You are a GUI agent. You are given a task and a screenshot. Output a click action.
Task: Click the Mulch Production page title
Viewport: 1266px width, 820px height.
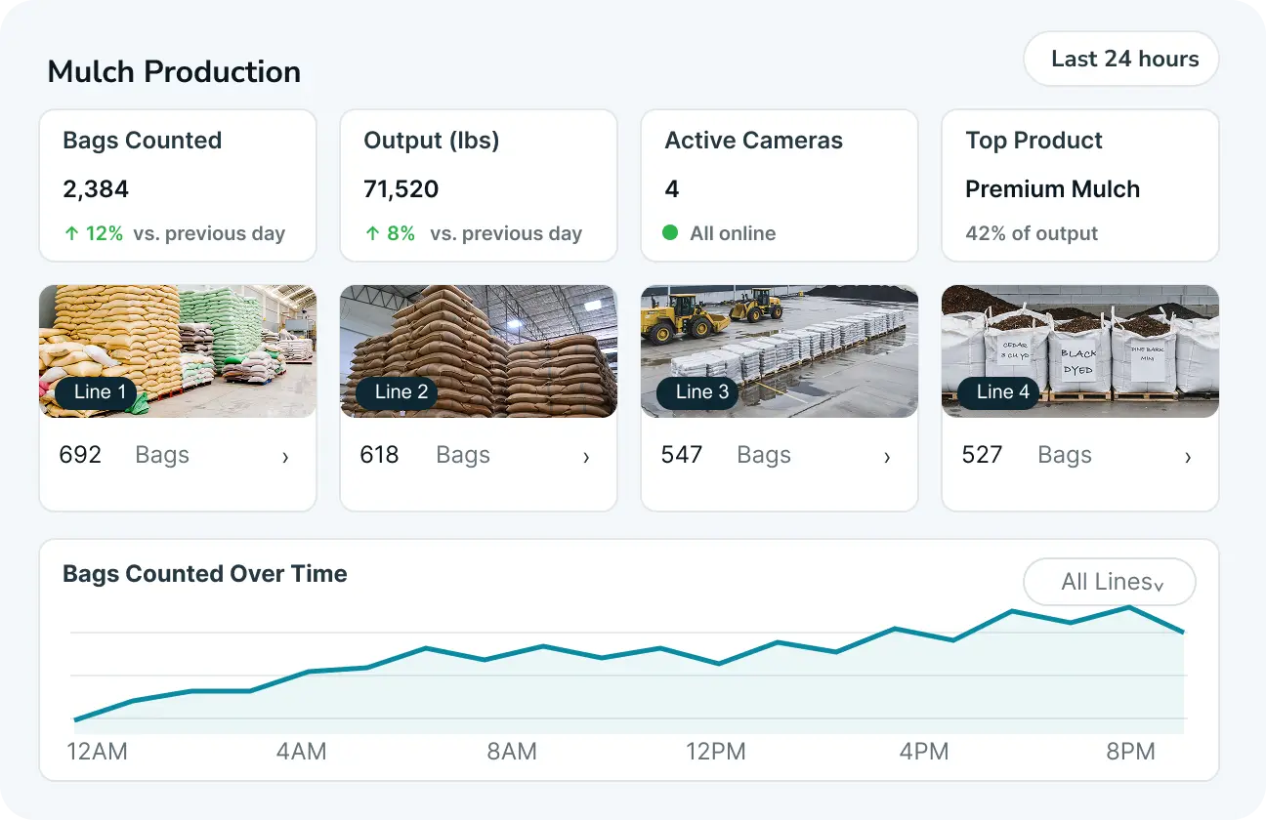click(x=174, y=71)
